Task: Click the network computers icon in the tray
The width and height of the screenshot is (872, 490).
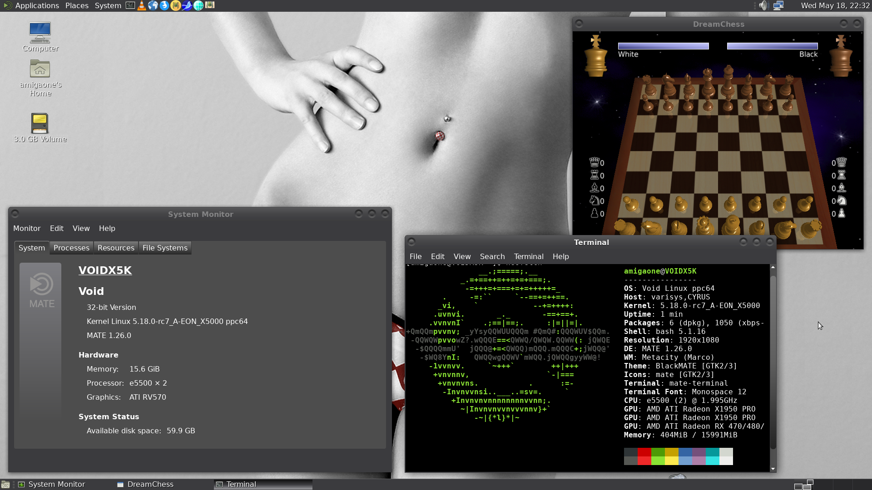Action: point(778,5)
